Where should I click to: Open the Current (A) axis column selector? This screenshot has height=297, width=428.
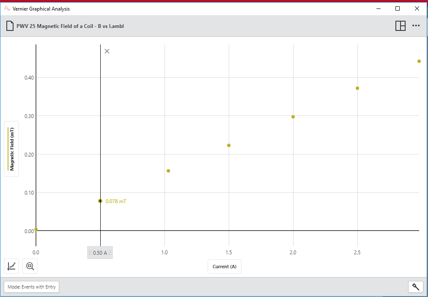[224, 267]
